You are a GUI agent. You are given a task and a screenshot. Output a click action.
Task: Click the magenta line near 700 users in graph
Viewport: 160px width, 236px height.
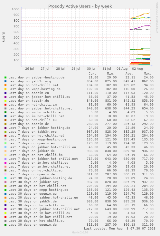tap(140, 27)
